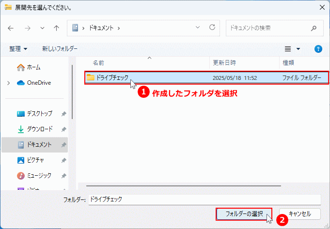
Task: Open the 整理 menu
Action: click(x=18, y=49)
